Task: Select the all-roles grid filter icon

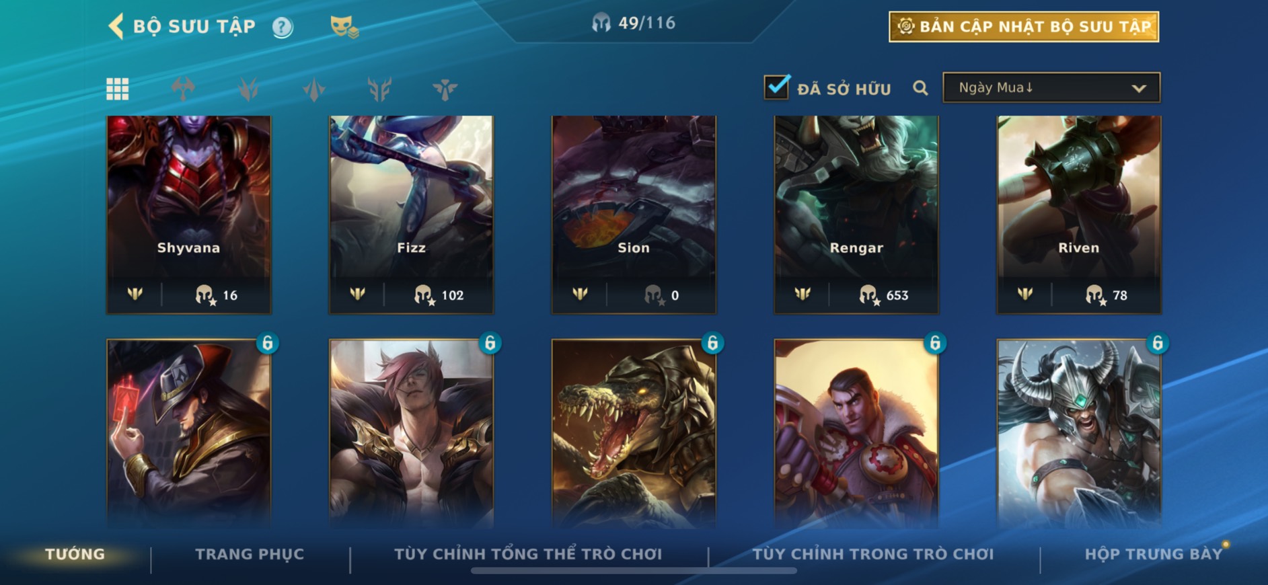Action: (118, 89)
